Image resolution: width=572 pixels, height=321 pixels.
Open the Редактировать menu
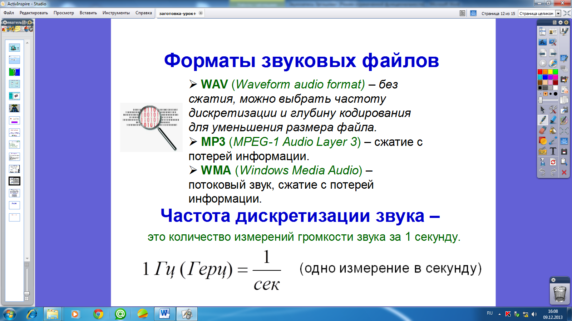point(34,13)
